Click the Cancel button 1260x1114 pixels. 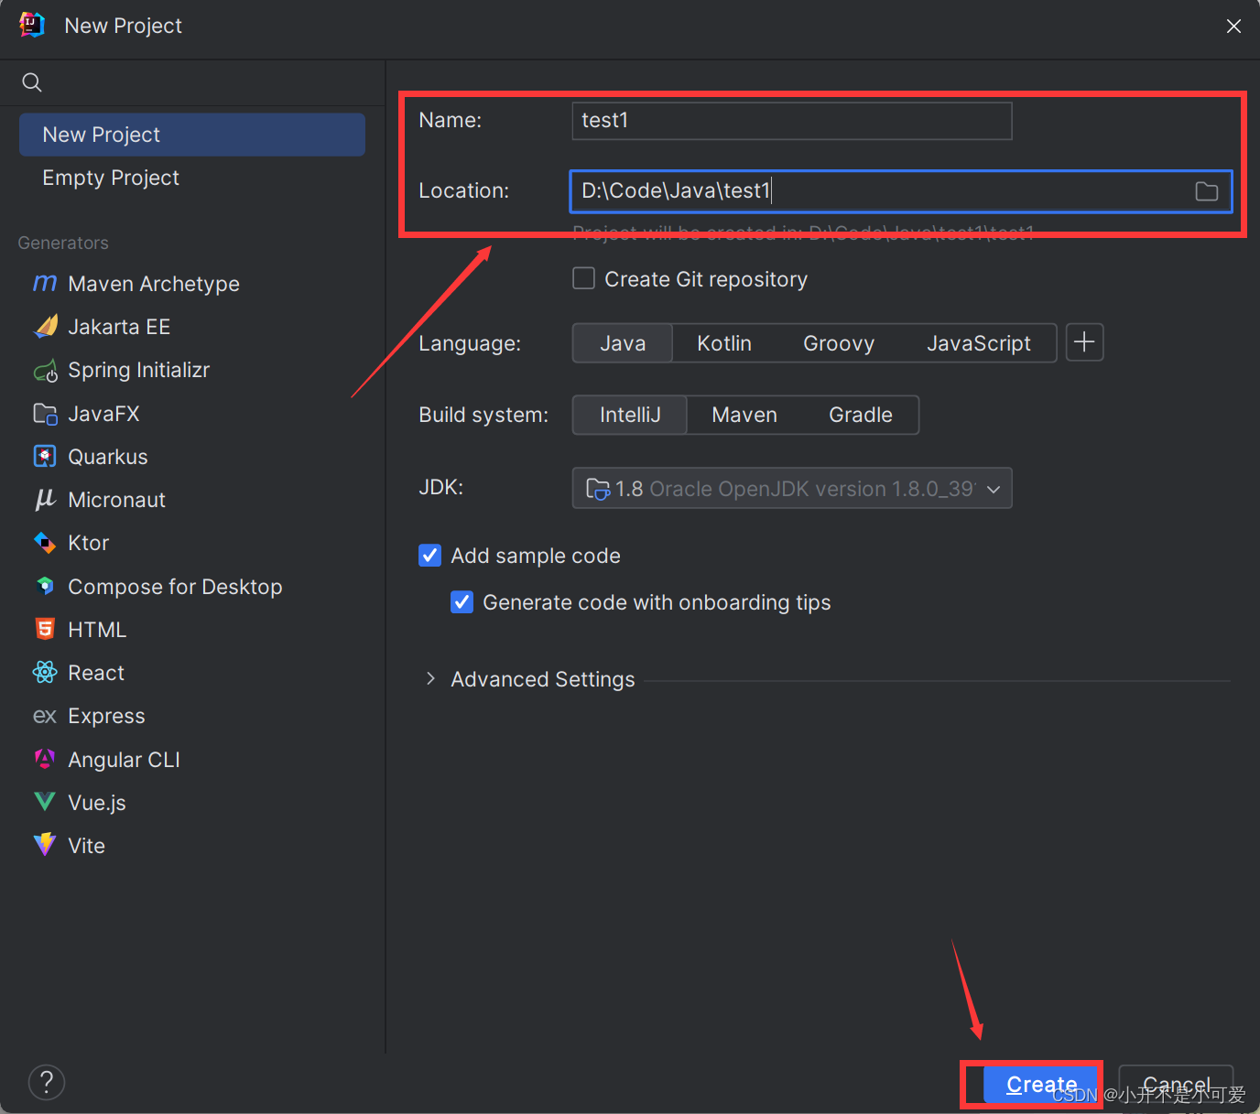1177,1085
